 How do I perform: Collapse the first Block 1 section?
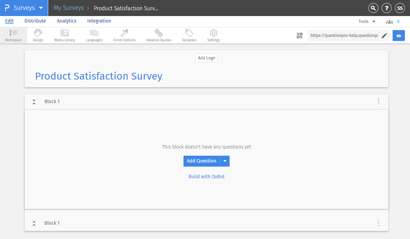point(34,101)
